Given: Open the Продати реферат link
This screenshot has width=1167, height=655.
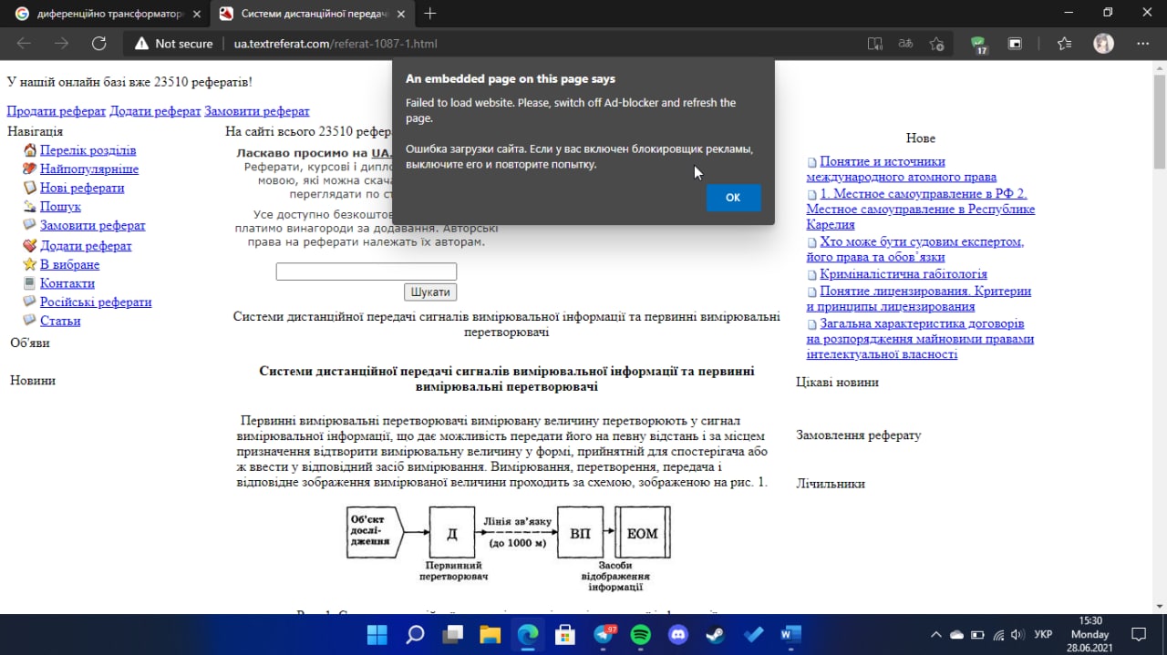Looking at the screenshot, I should (x=57, y=111).
